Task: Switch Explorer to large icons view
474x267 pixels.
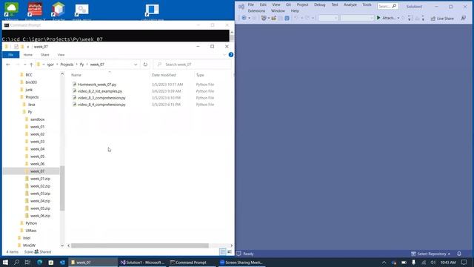Action: tap(230, 251)
